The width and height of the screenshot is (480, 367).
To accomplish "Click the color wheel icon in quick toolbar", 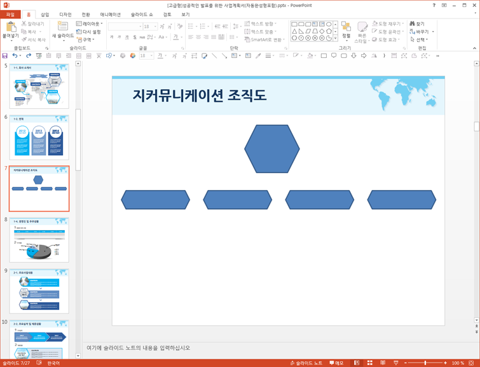I will (x=132, y=56).
